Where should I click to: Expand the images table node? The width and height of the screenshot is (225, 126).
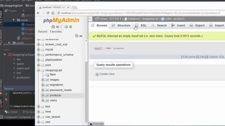click(43, 80)
